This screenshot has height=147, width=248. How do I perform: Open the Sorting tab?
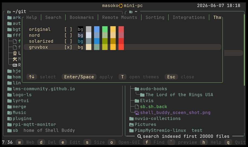155,17
